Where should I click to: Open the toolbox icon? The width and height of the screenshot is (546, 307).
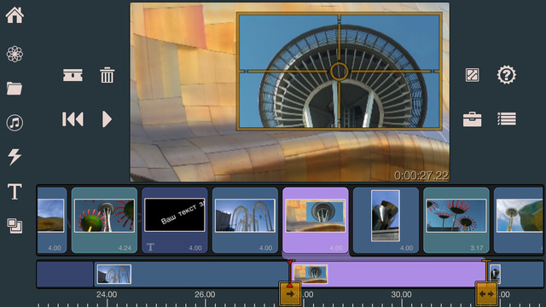(472, 119)
